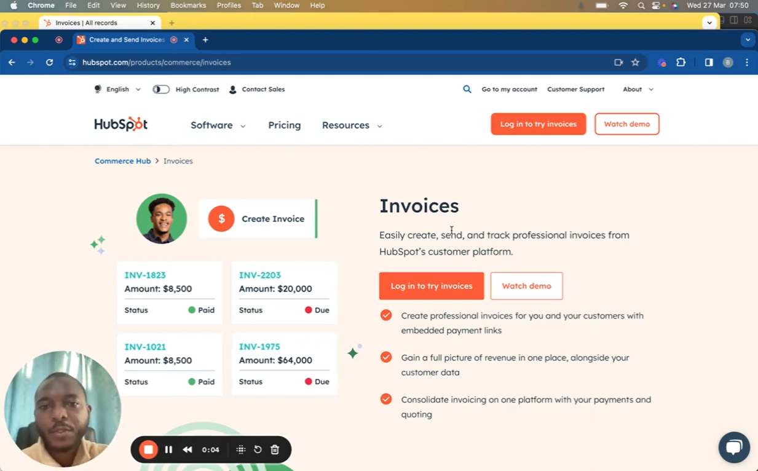758x471 pixels.
Task: Open the Bookmarks menu
Action: coord(188,6)
